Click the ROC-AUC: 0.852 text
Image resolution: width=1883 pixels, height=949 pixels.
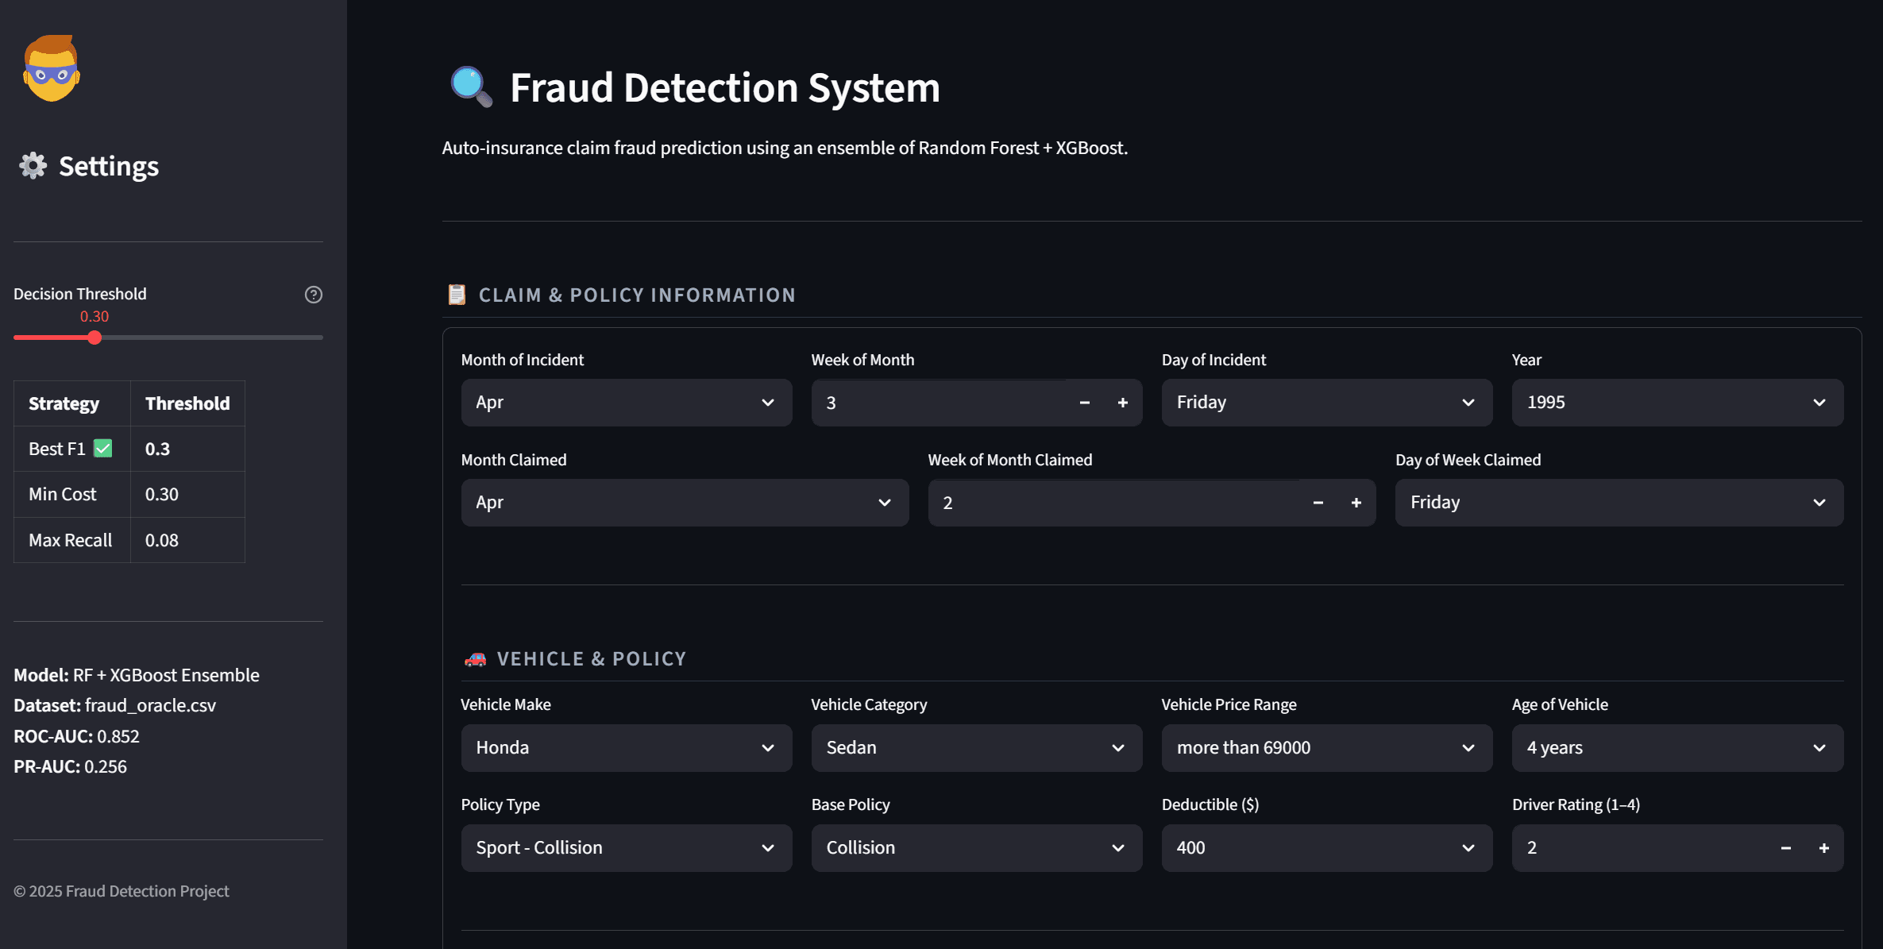click(76, 736)
